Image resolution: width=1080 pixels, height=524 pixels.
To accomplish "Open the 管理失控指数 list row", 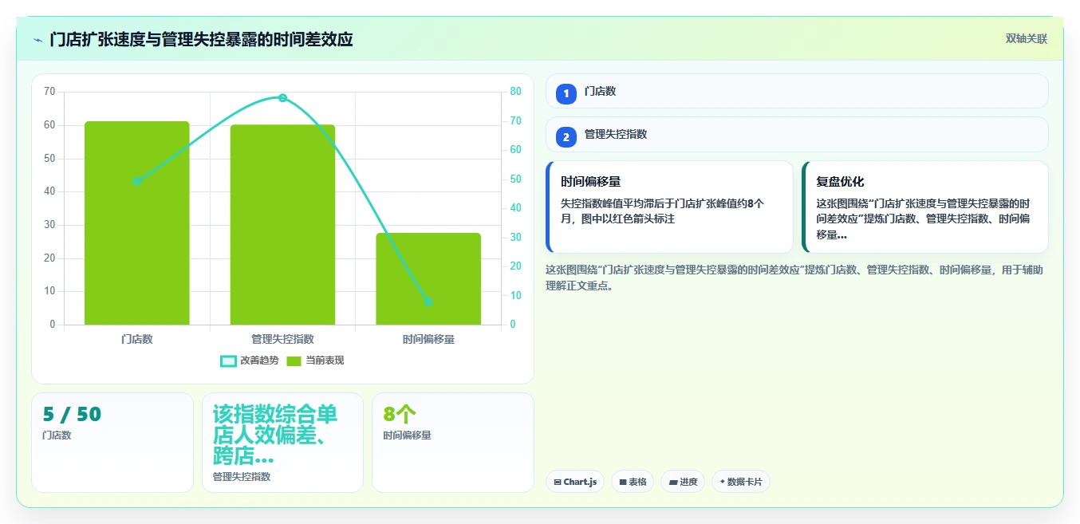I will coord(797,134).
